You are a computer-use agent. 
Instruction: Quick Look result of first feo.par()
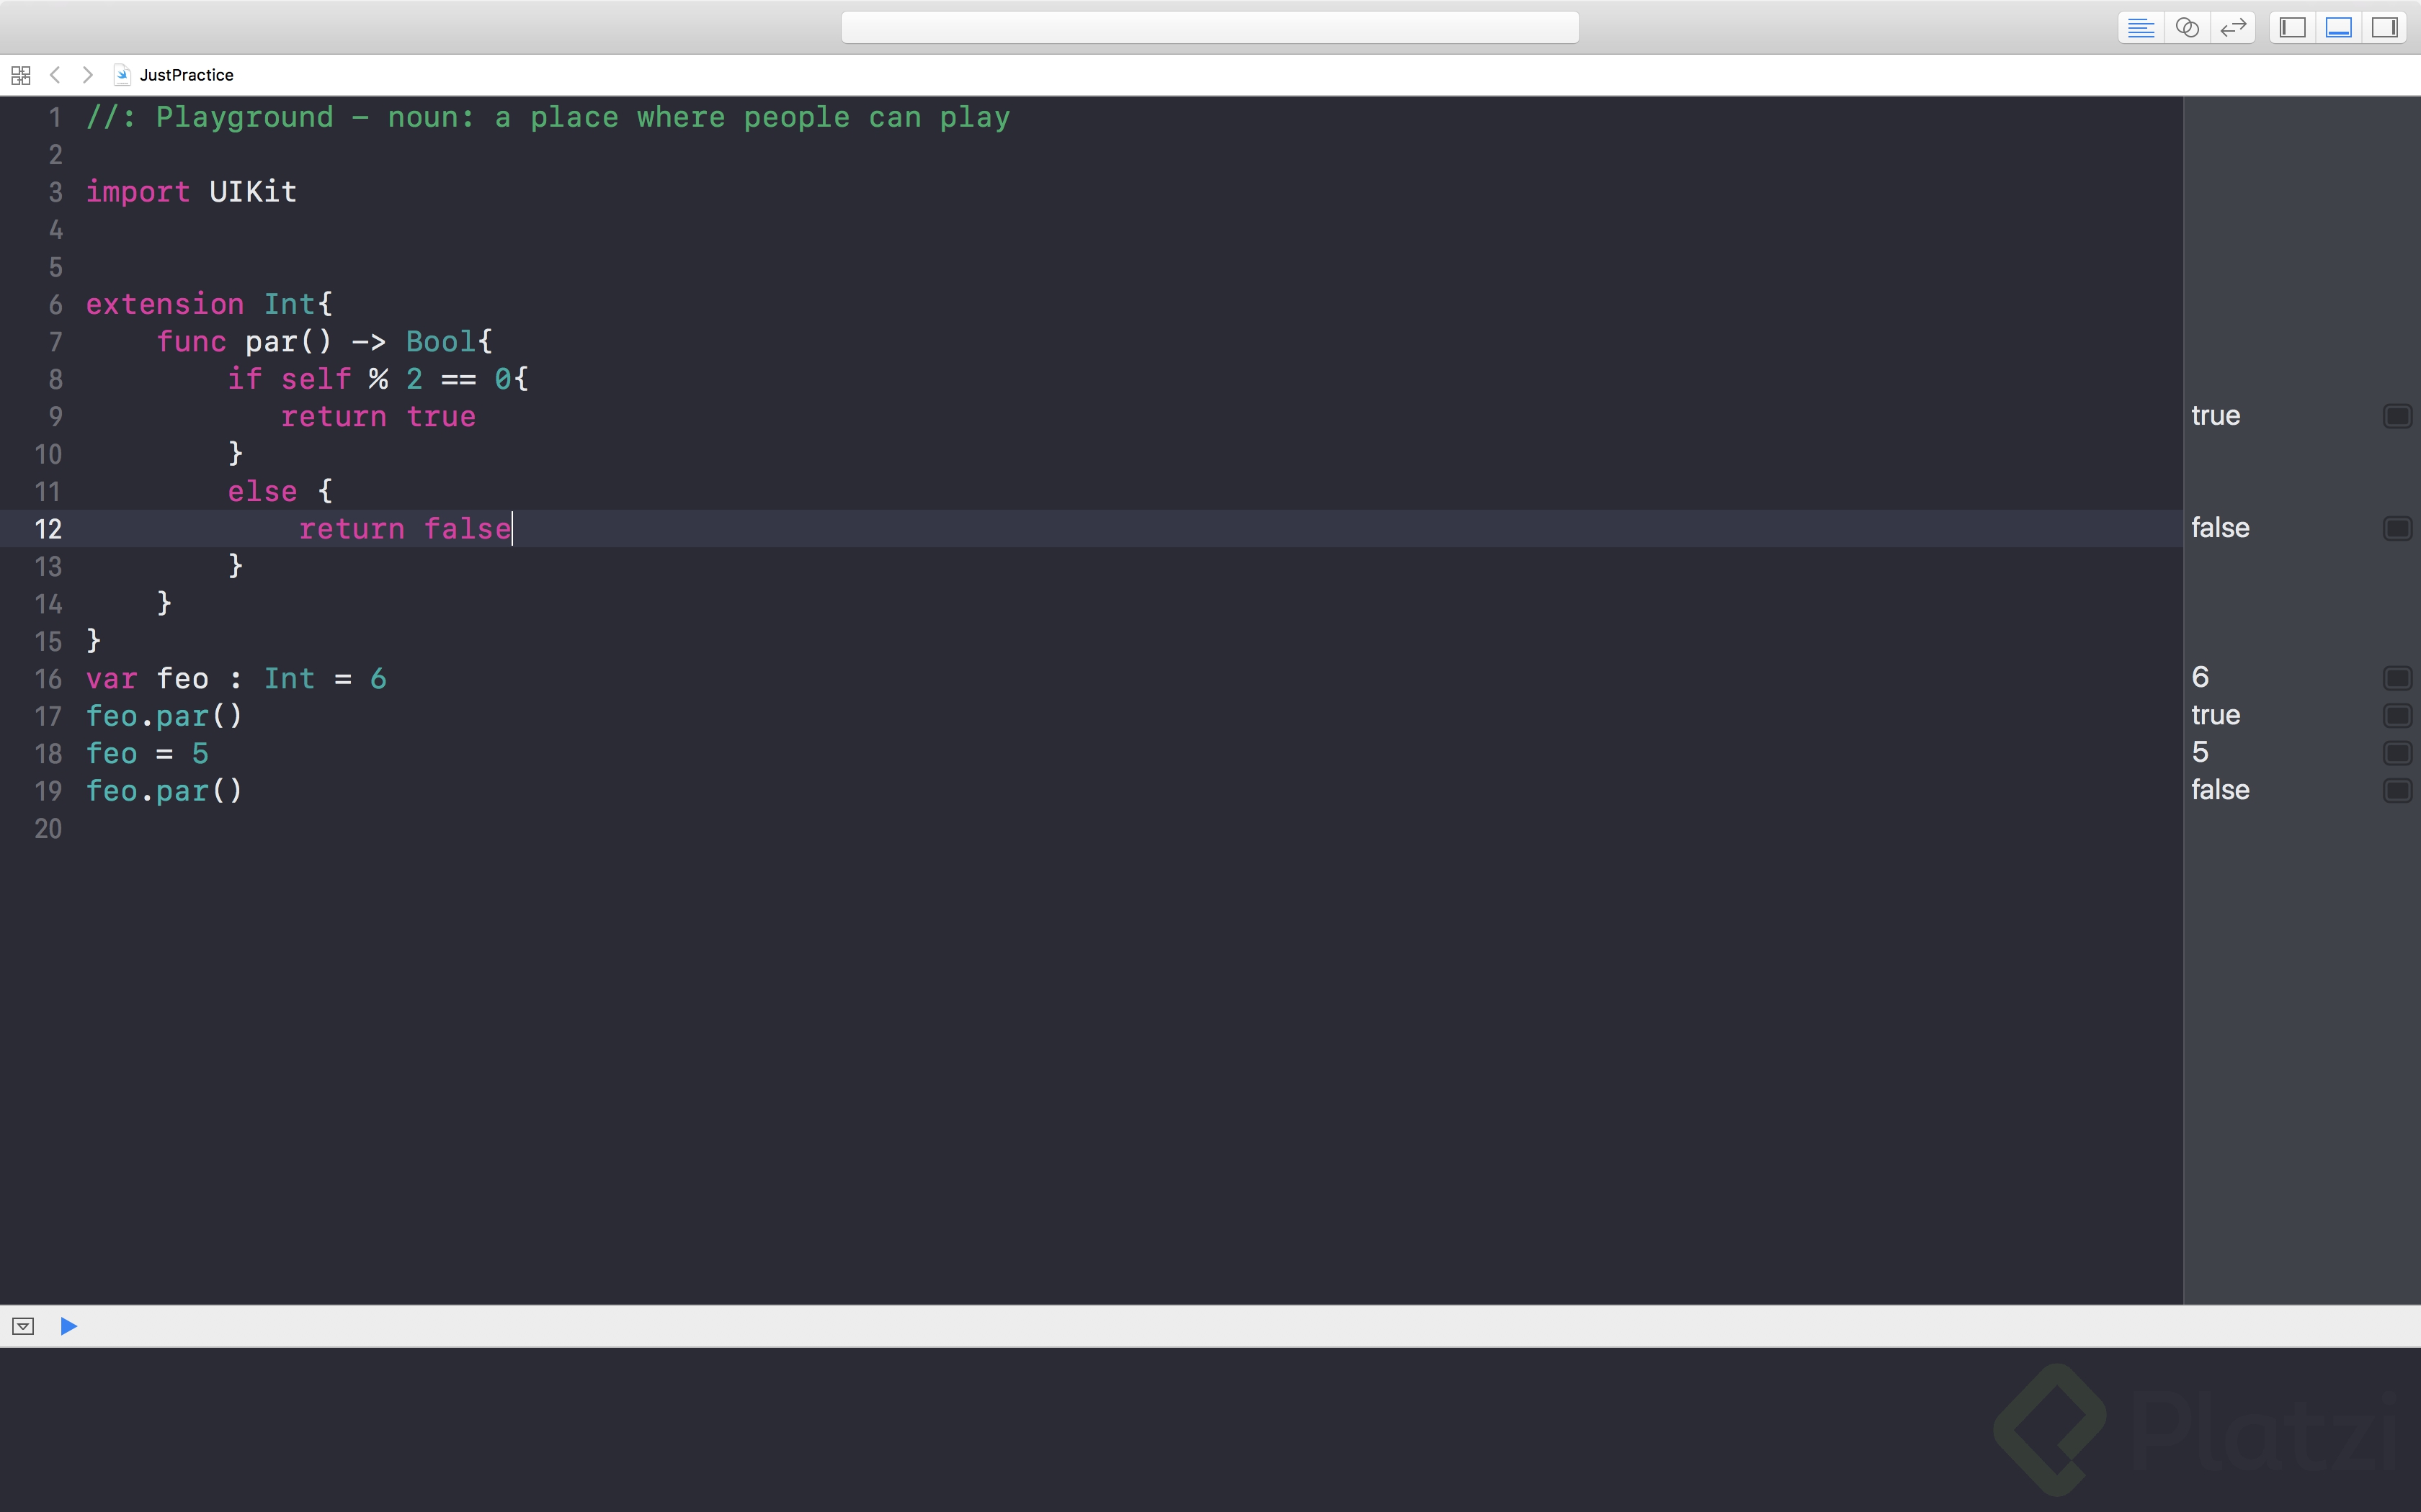pyautogui.click(x=2397, y=715)
